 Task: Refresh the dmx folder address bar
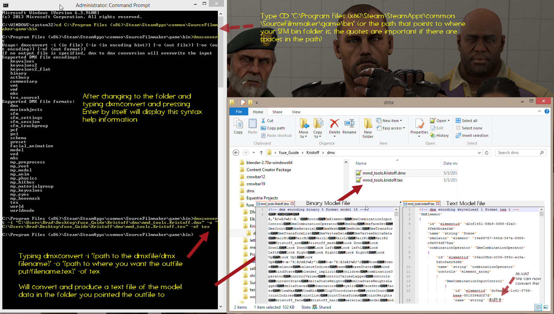click(x=487, y=153)
